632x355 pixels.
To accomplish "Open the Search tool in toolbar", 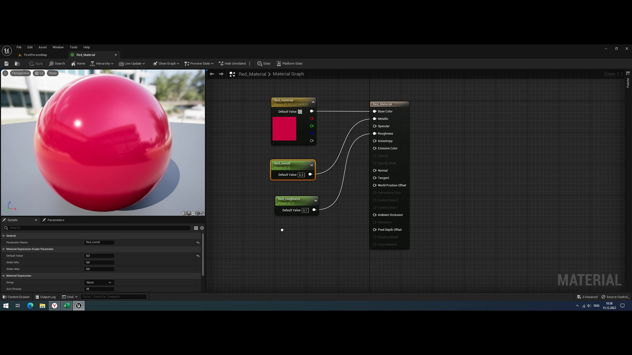I will pos(57,64).
